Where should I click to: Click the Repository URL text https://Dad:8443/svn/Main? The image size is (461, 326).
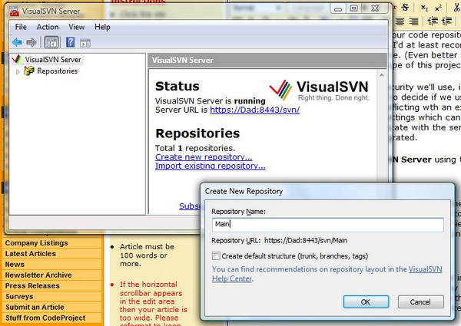tap(306, 241)
